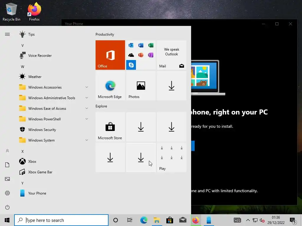The width and height of the screenshot is (302, 226).
Task: Open Mail from the taskbar
Action: click(183, 220)
